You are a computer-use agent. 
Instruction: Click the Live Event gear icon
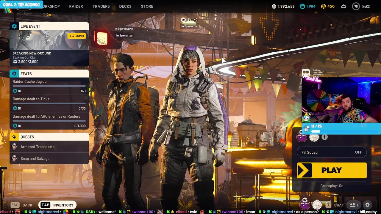click(14, 26)
